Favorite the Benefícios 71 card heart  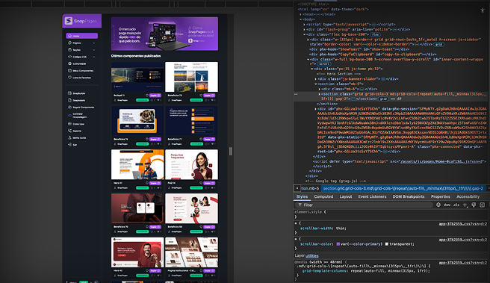click(x=201, y=139)
